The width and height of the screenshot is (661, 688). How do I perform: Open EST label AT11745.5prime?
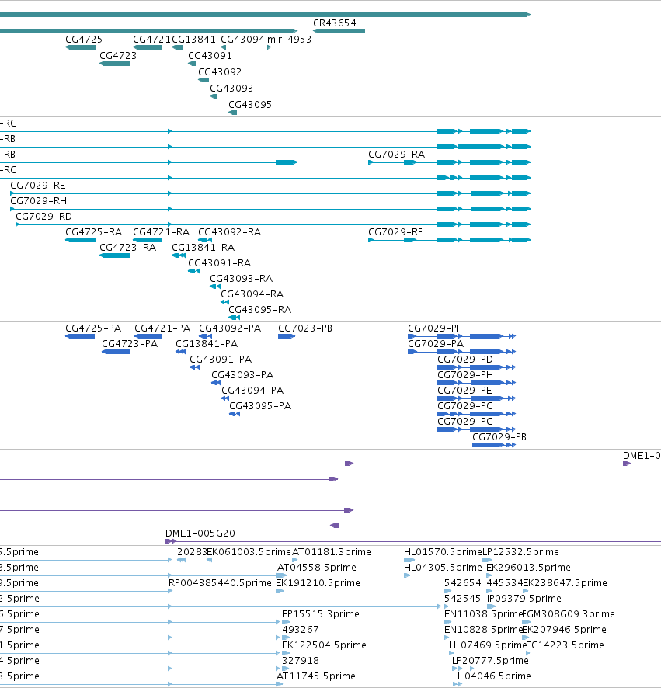[315, 676]
